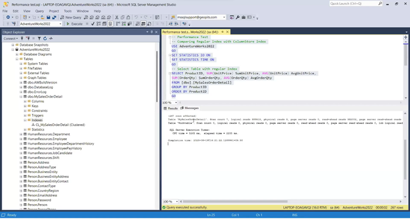410x220 pixels.
Task: Click the New Query toolbar button
Action: 70,17
